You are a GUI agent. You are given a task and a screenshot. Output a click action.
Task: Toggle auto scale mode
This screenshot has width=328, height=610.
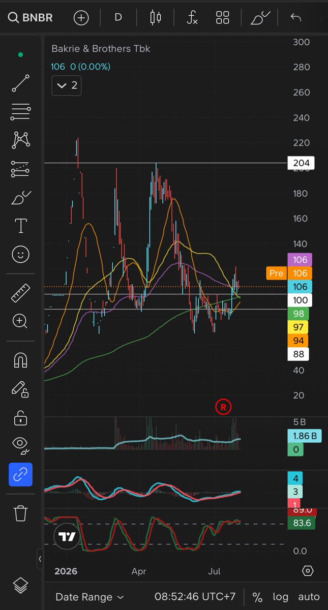click(x=309, y=597)
